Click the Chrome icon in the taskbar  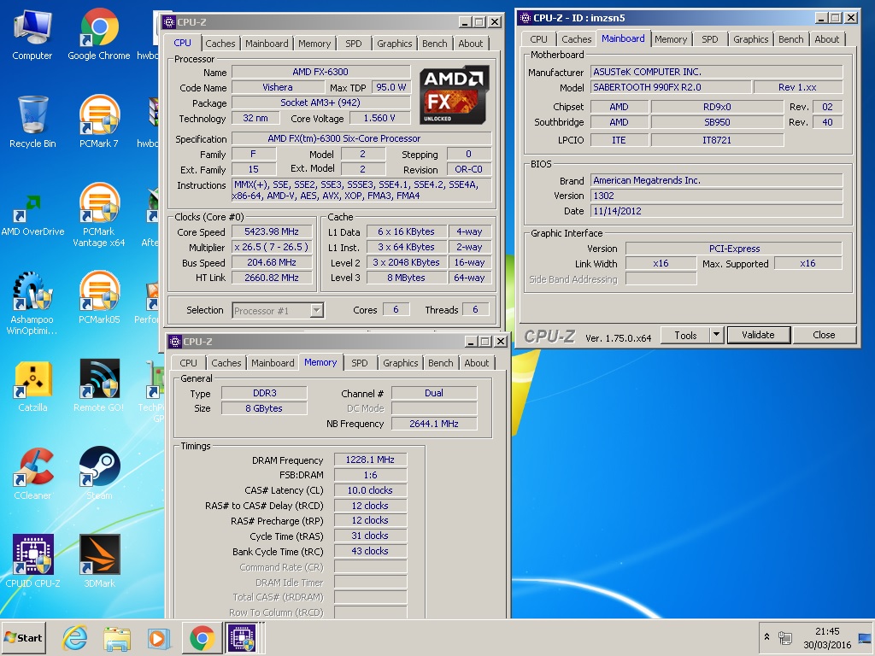(x=202, y=637)
